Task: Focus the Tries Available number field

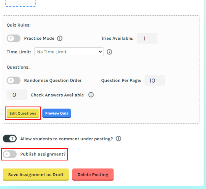Action: [147, 38]
